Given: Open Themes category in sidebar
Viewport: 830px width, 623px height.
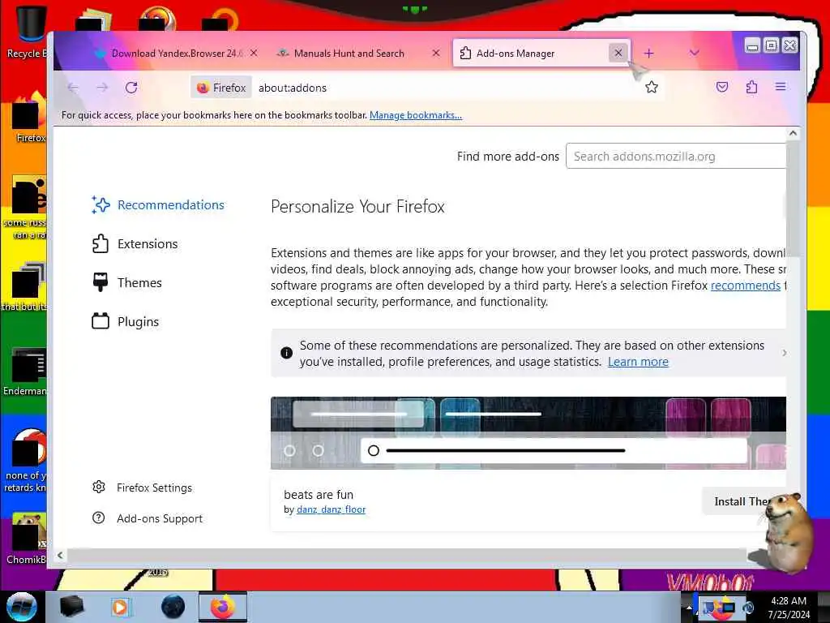Looking at the screenshot, I should [x=127, y=283].
